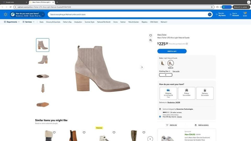Select the Light Natural Suede swatch
The height and width of the screenshot is (141, 251).
170,63
